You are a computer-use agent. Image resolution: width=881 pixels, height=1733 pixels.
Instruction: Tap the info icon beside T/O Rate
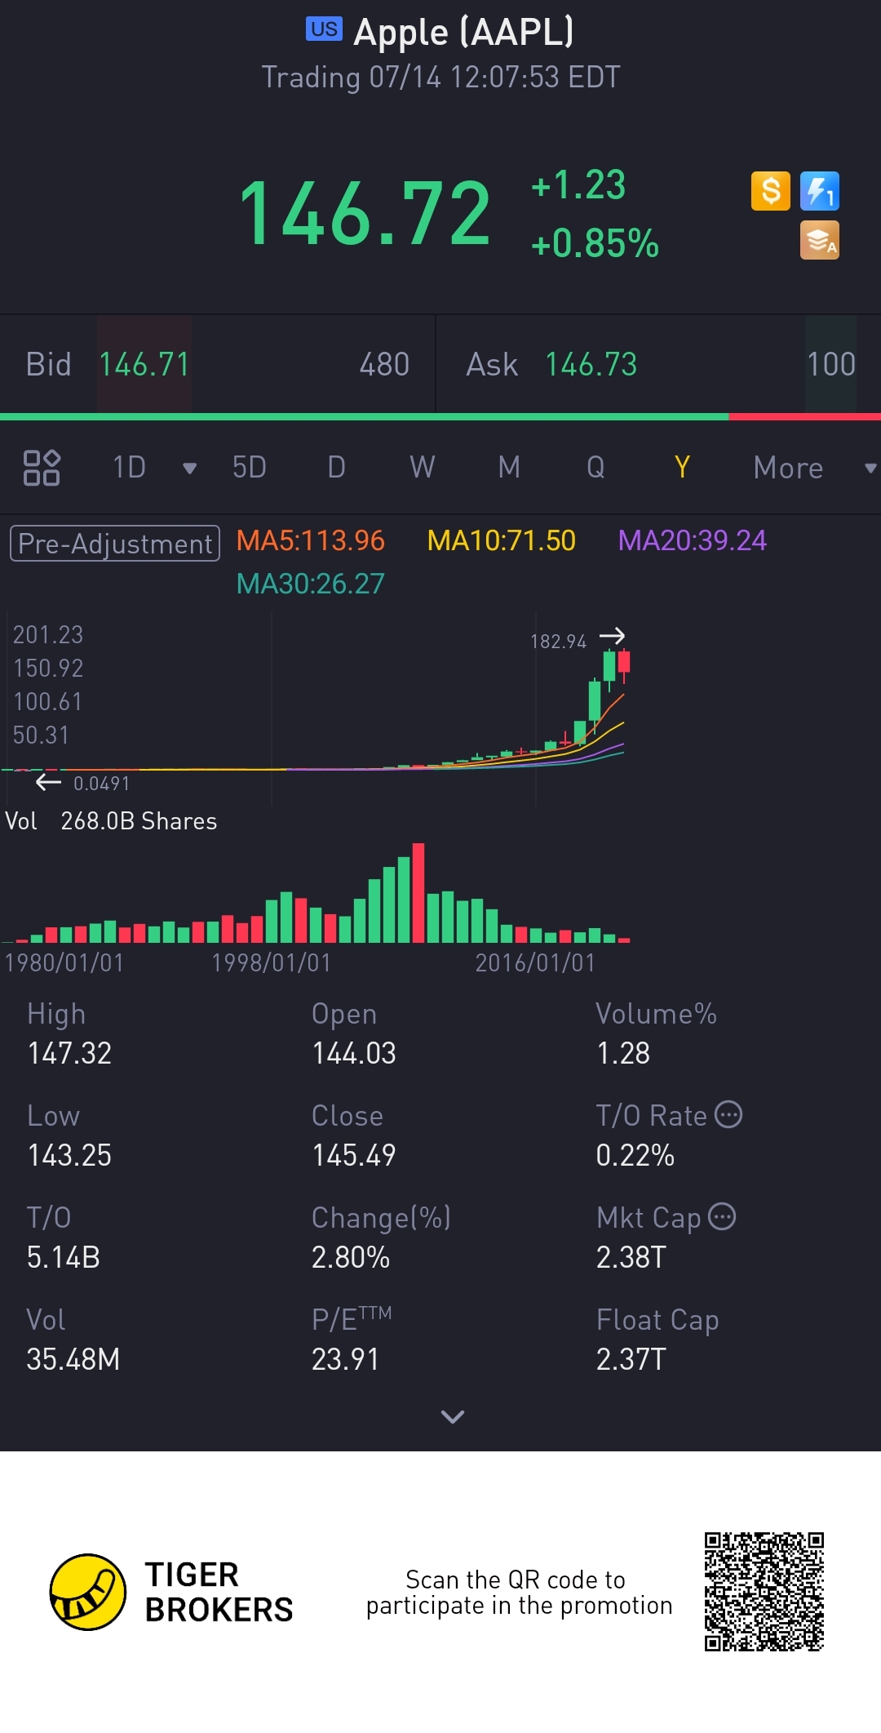[x=728, y=1114]
